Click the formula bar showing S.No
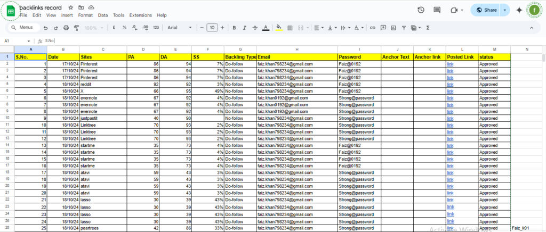 293,41
